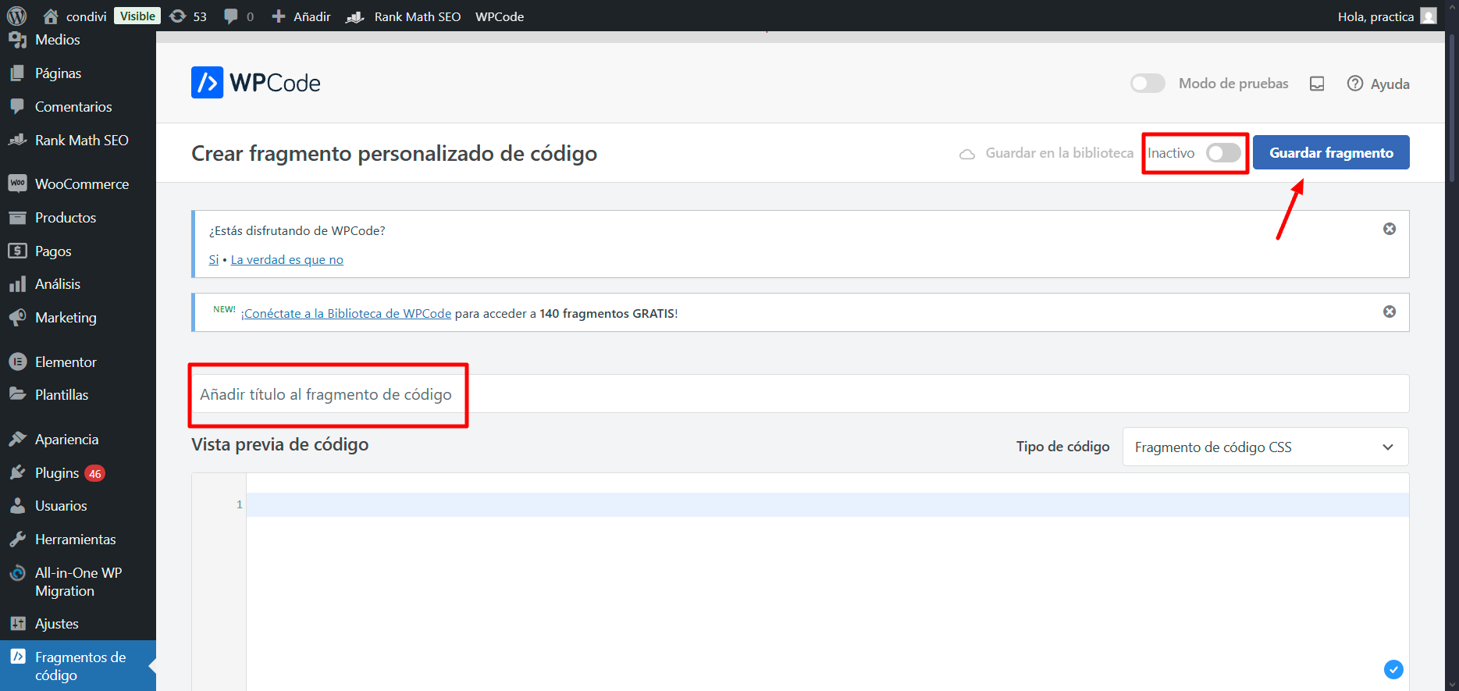Click the WooCommerce sidebar icon
This screenshot has height=691, width=1459.
pos(17,183)
